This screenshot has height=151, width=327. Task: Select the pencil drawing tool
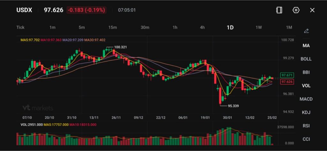tap(306, 31)
